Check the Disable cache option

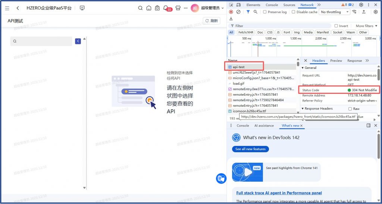point(293,12)
